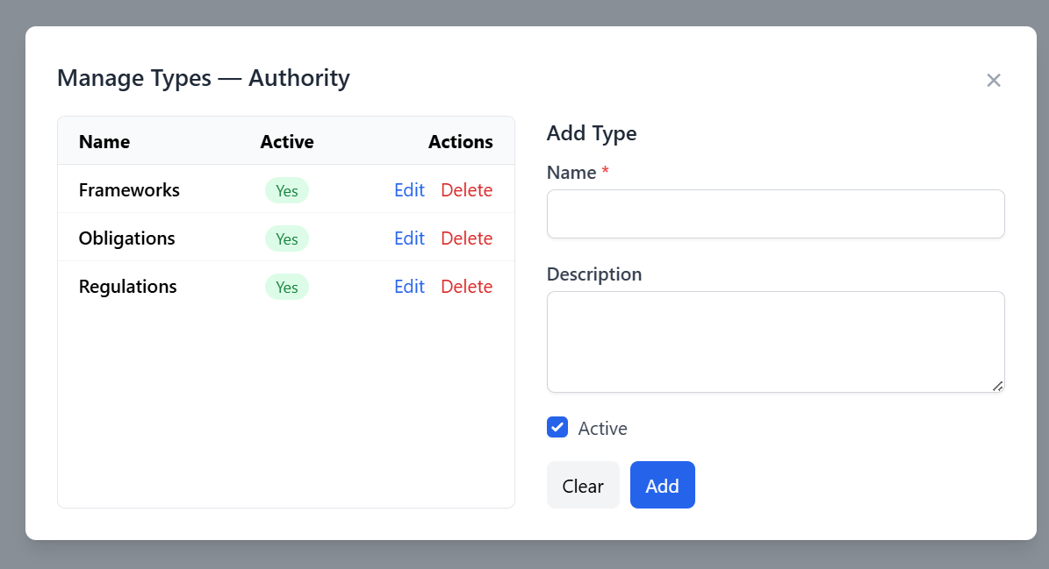Viewport: 1049px width, 569px height.
Task: Select the Obligations row name
Action: click(x=126, y=238)
